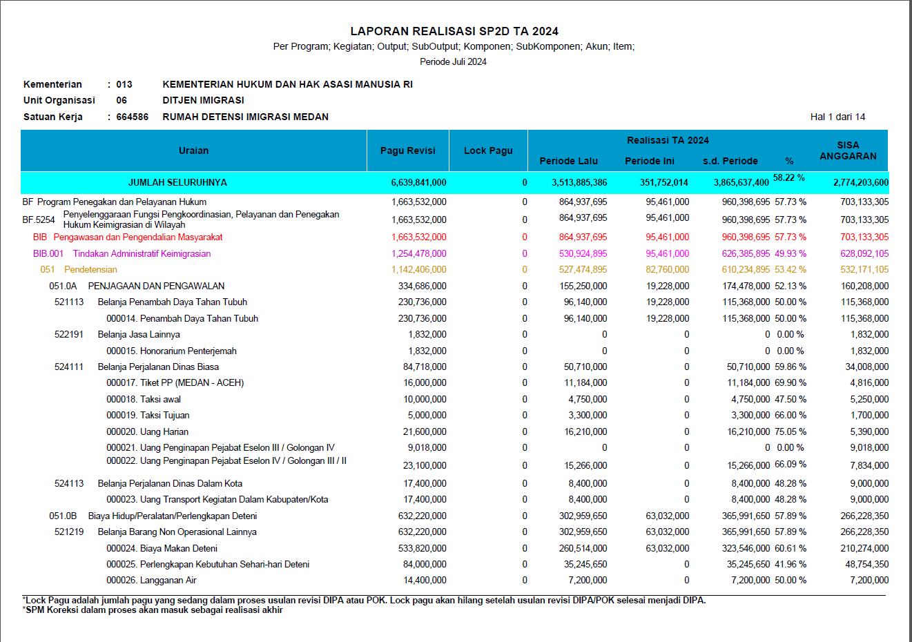Click the Periode Lalu sub-header

click(x=568, y=161)
